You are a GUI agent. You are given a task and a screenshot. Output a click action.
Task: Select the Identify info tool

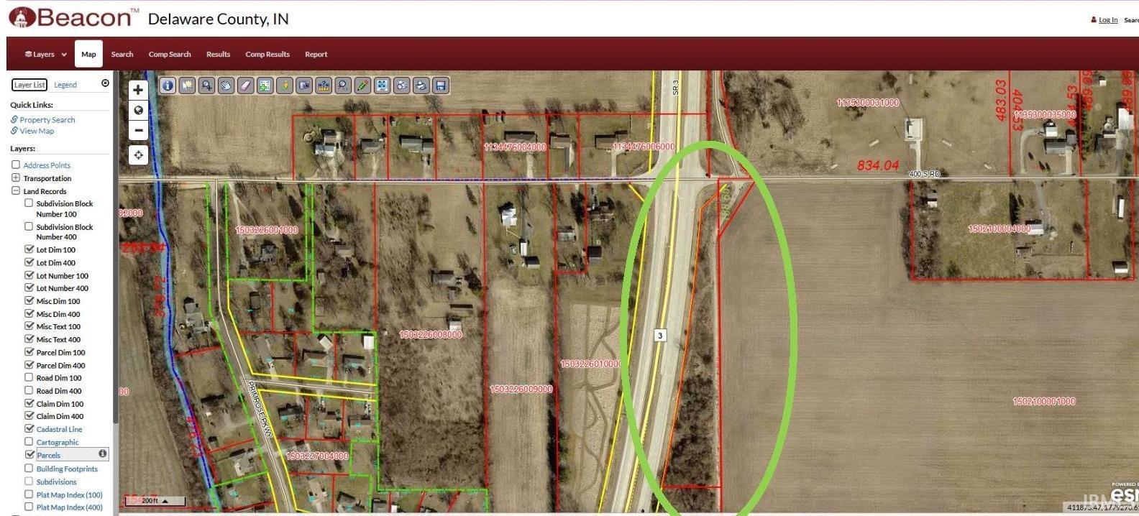[x=168, y=86]
